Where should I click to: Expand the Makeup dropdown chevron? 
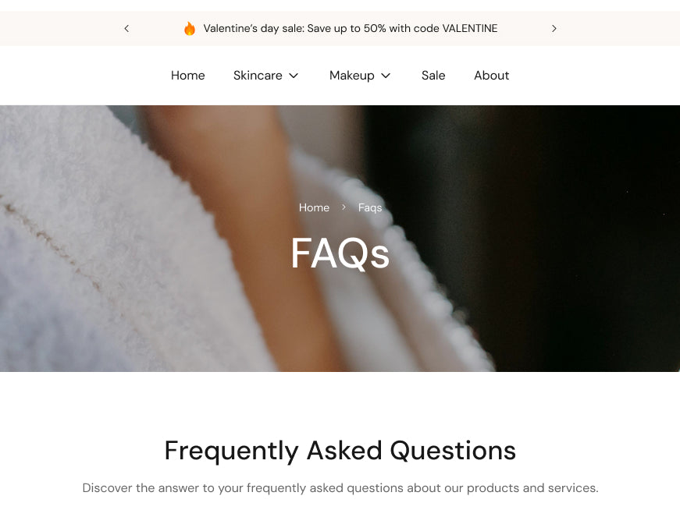[x=386, y=76]
